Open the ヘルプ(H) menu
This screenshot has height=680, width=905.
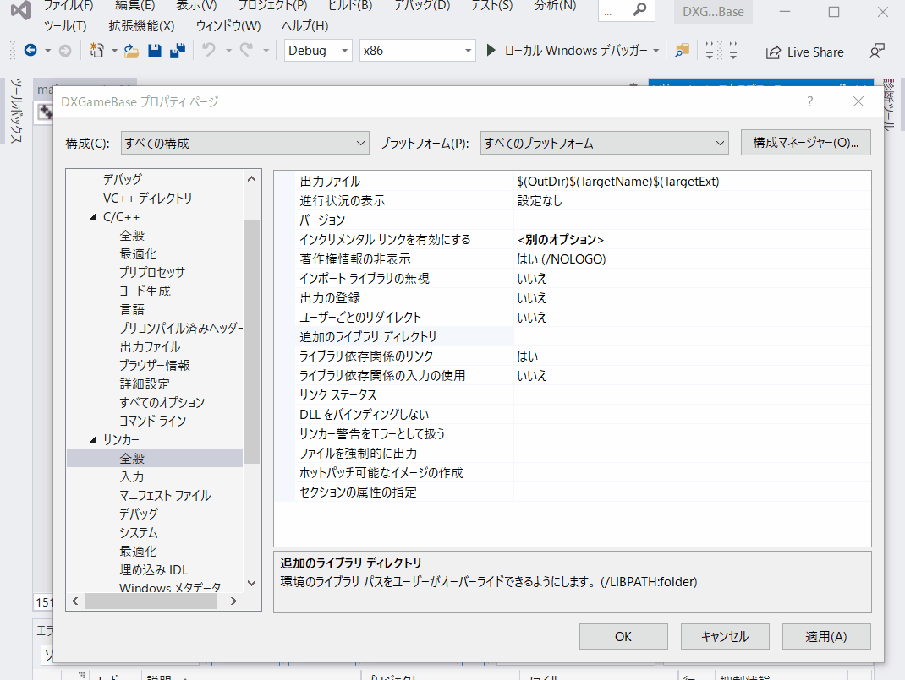pos(304,26)
